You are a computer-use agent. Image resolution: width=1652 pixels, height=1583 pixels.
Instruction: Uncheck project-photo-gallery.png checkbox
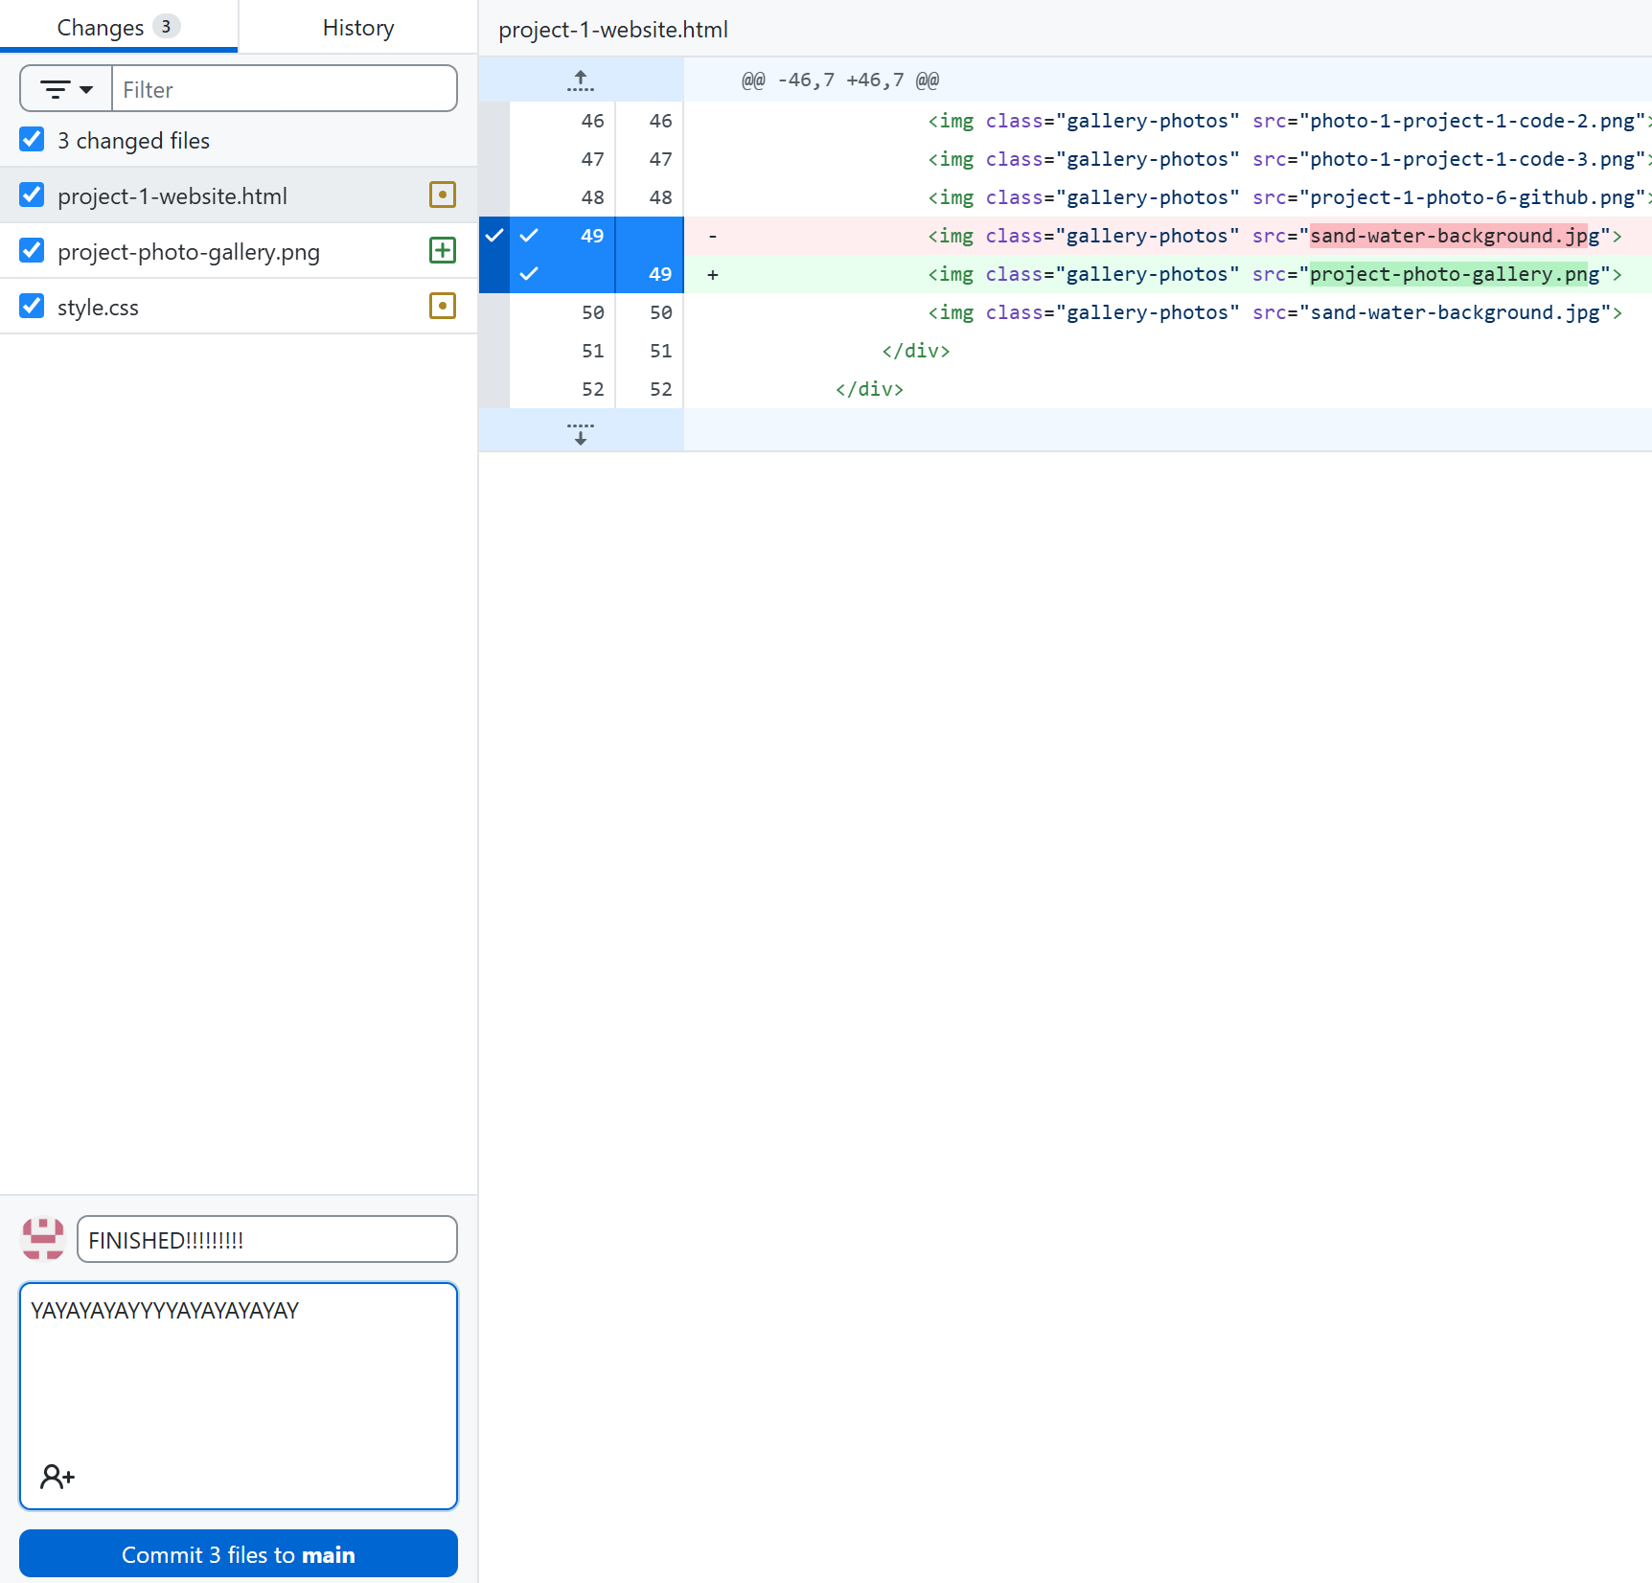pos(32,251)
